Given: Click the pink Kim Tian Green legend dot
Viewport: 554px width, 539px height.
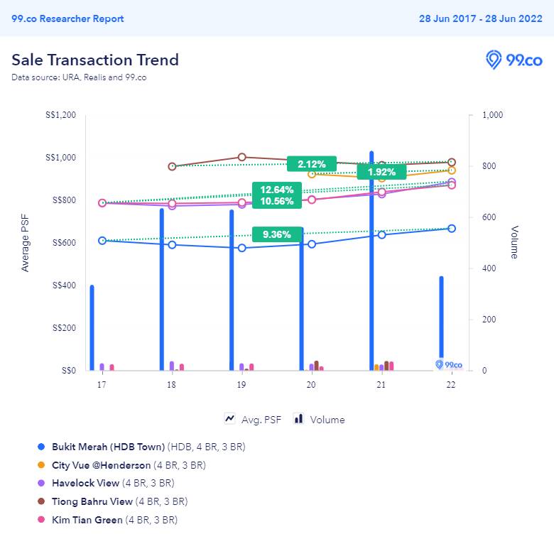Looking at the screenshot, I should (x=40, y=521).
